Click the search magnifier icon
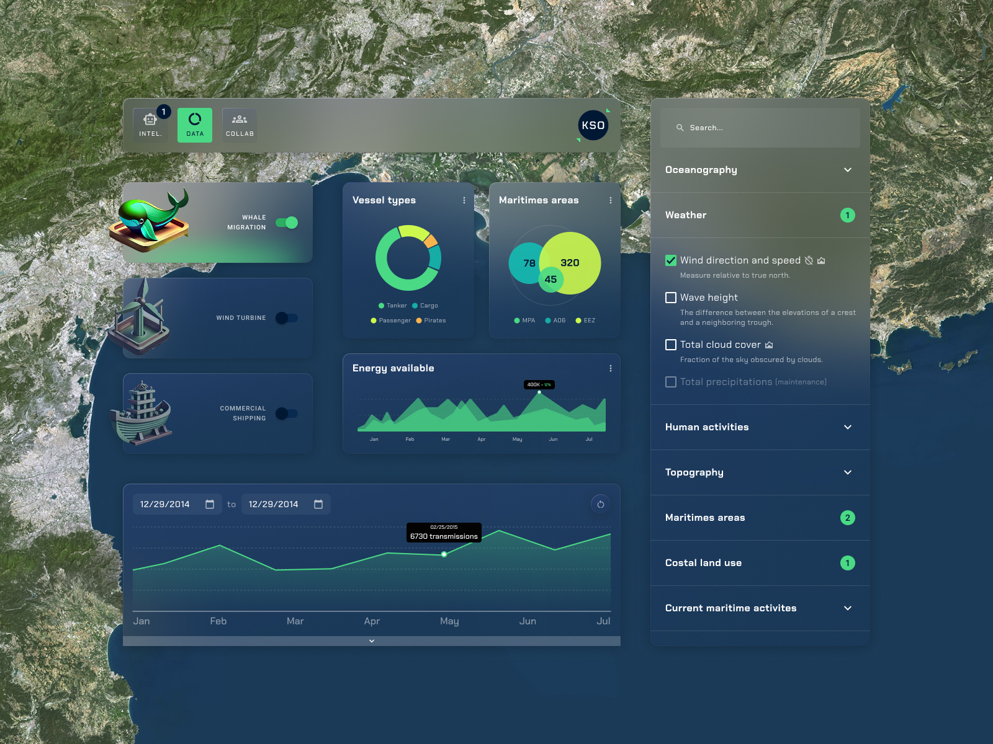 coord(680,128)
